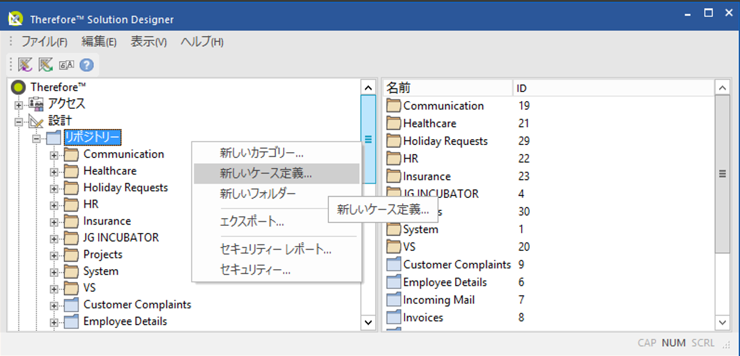The height and width of the screenshot is (356, 740).
Task: Click the right list vertical scrollbar thumb
Action: coord(722,174)
